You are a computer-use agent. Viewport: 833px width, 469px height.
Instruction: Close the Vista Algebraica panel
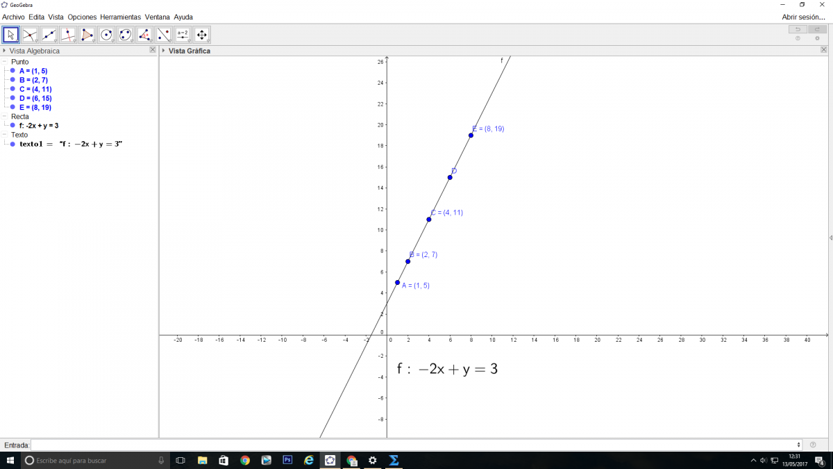tap(153, 50)
